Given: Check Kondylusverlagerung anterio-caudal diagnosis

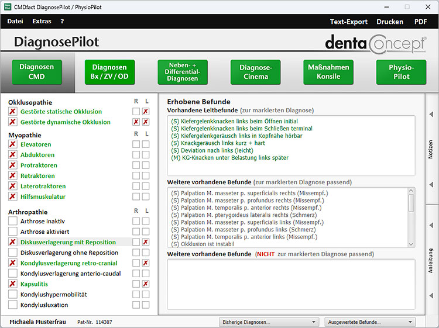Looking at the screenshot, I should [x=12, y=273].
